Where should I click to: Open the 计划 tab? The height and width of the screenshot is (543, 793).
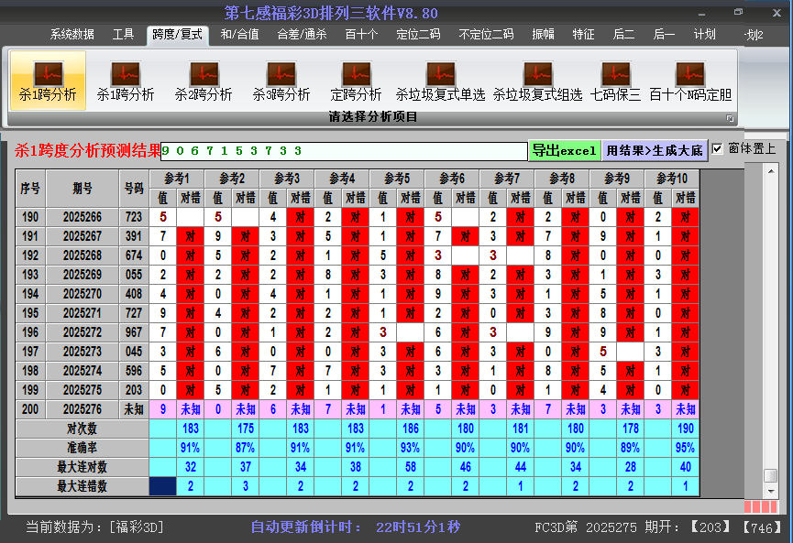point(704,35)
